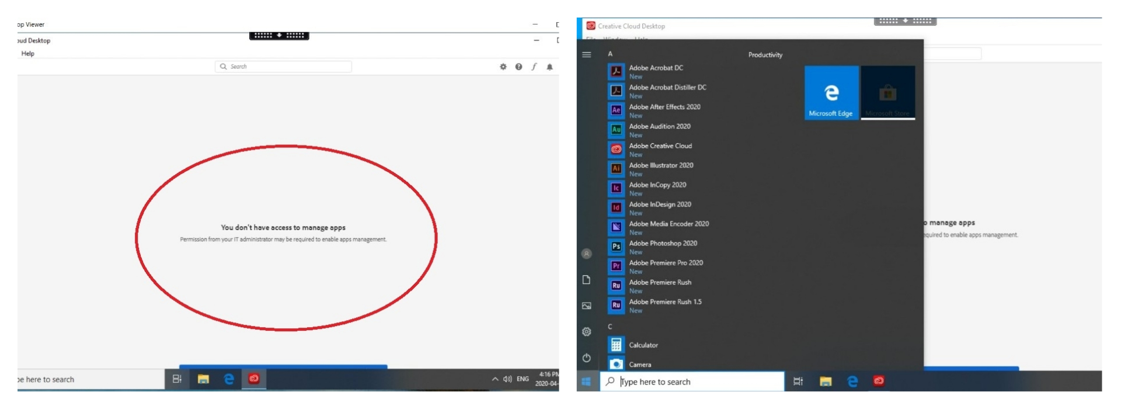Click the letter C header above Calculator
The height and width of the screenshot is (409, 1121).
click(610, 327)
